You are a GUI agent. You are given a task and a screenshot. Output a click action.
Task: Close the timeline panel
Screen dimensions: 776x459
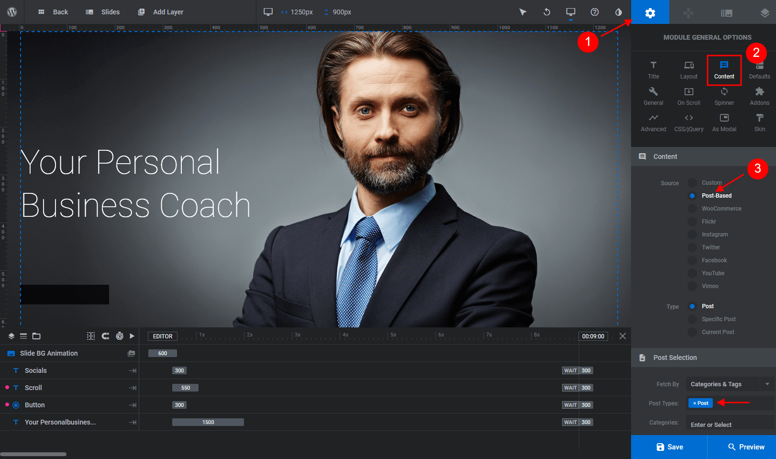[x=622, y=336]
